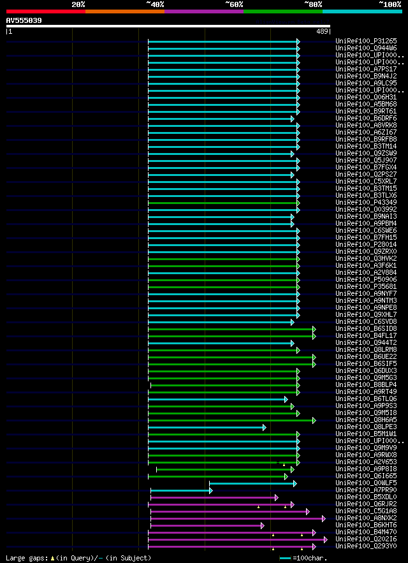Open hit UniRef100_A2V884
The width and height of the screenshot is (408, 563).
coord(366,272)
